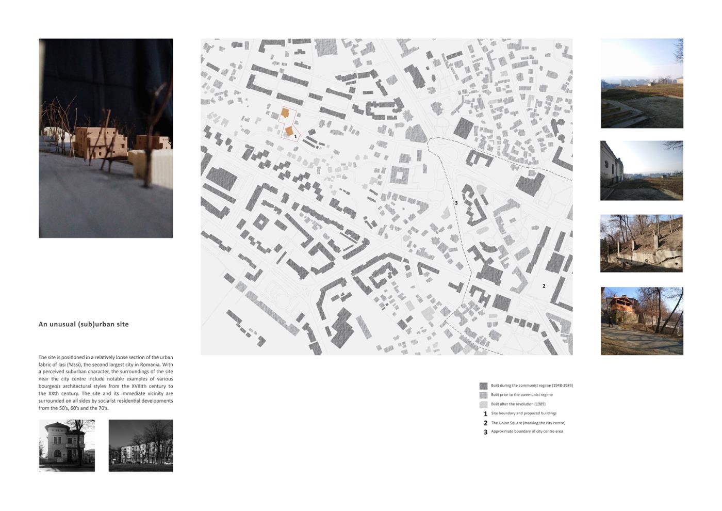The image size is (722, 511).
Task: Click the heading 'An unusual (sub)urban site'
Action: coord(84,324)
